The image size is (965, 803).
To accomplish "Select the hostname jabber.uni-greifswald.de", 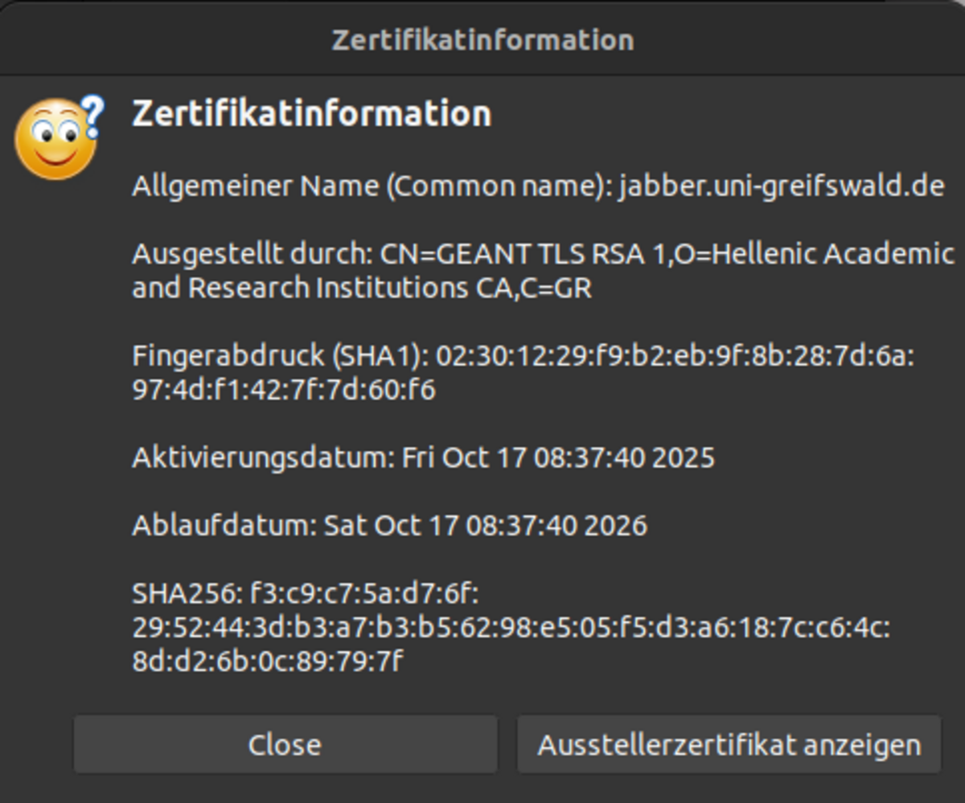I will (x=781, y=186).
